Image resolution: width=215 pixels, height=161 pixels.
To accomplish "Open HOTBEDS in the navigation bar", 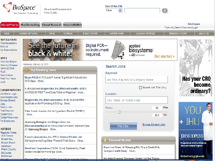I will (x=68, y=33).
